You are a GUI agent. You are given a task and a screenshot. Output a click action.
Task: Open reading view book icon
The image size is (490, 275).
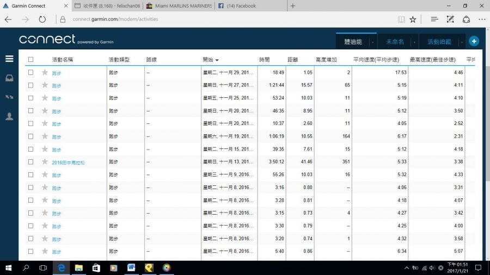tap(401, 20)
